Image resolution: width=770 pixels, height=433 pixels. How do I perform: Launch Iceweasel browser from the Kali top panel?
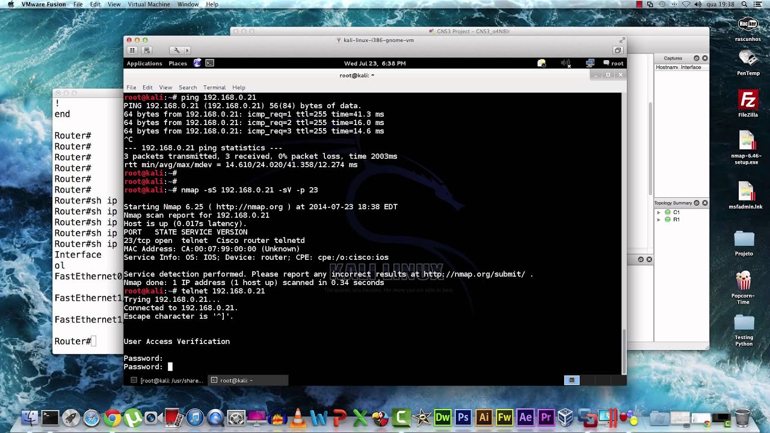click(197, 63)
